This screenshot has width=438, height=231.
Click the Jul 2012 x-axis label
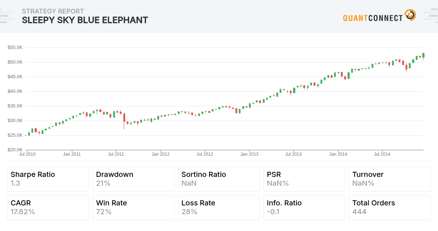click(205, 154)
